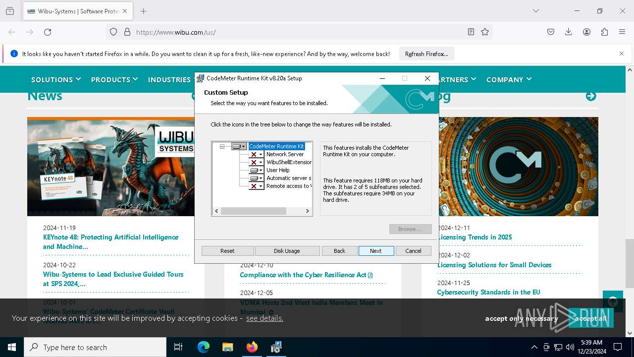Click the taskbar search box

95,347
